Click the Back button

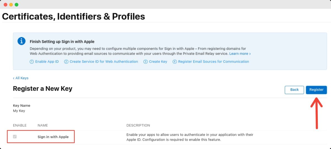coord(294,90)
